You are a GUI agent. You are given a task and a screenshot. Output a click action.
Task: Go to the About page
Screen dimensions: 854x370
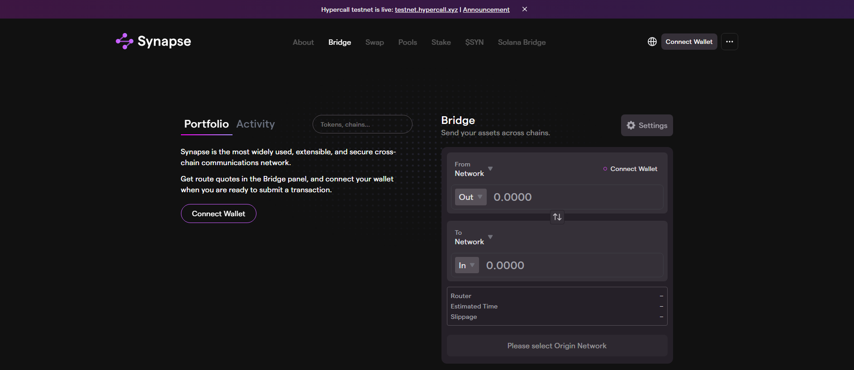click(x=303, y=42)
